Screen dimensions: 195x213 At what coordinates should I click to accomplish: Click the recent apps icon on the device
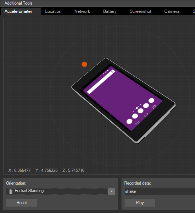pyautogui.click(x=154, y=107)
